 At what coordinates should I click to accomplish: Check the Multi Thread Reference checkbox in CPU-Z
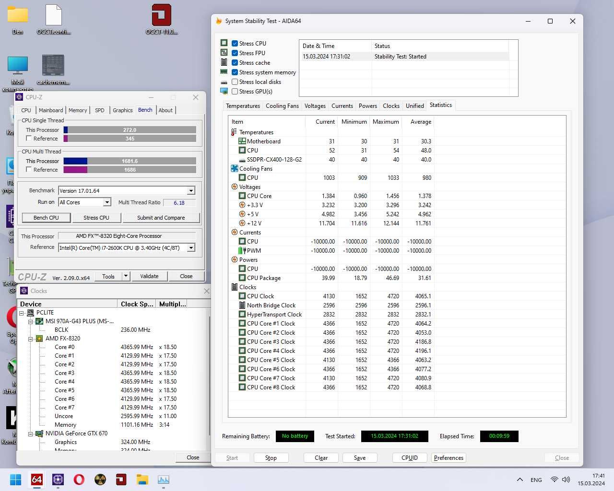[x=29, y=170]
